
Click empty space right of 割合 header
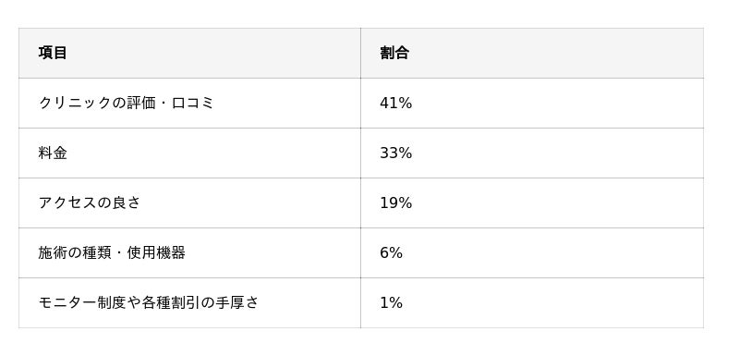556,53
